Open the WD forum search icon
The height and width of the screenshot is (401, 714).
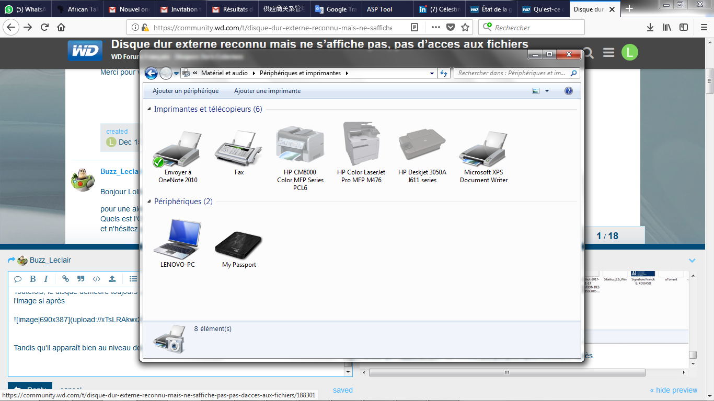[x=589, y=52]
